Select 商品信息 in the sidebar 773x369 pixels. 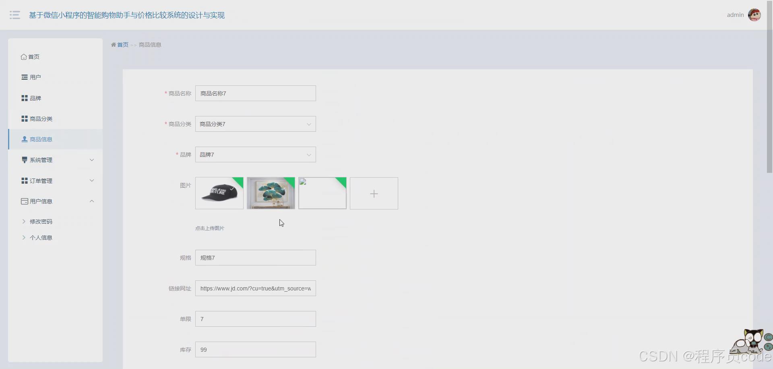click(55, 139)
